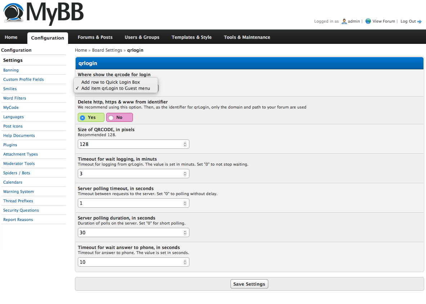
Task: Click the Log Out arrow icon
Action: pos(419,22)
